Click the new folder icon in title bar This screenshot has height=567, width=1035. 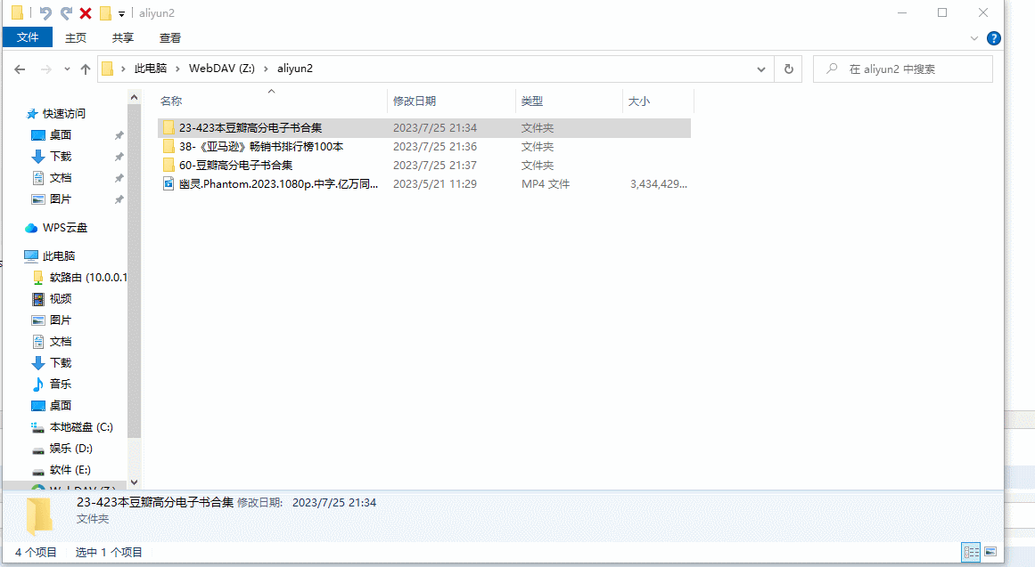(x=105, y=13)
